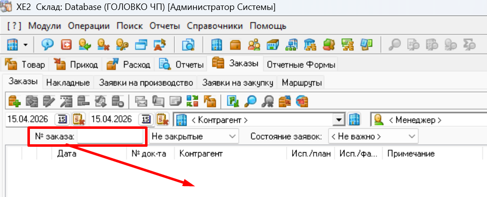Open the Менеджер combo box
The image size is (487, 197).
(x=429, y=119)
